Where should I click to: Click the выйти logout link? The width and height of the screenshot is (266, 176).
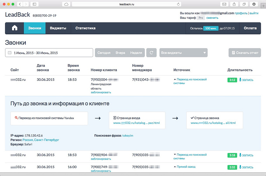click(253, 13)
